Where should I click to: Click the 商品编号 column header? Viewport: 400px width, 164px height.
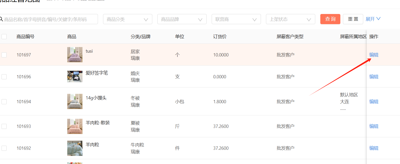pos(25,37)
